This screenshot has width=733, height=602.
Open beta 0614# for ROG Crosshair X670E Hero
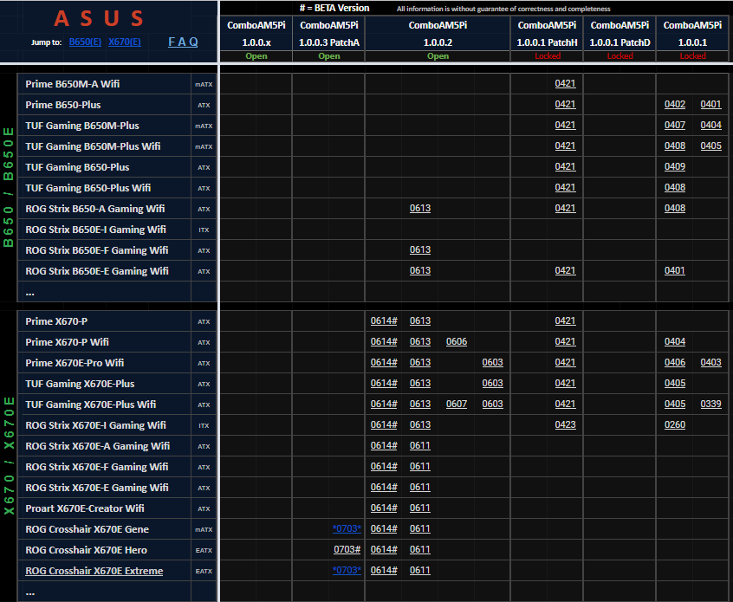point(384,550)
